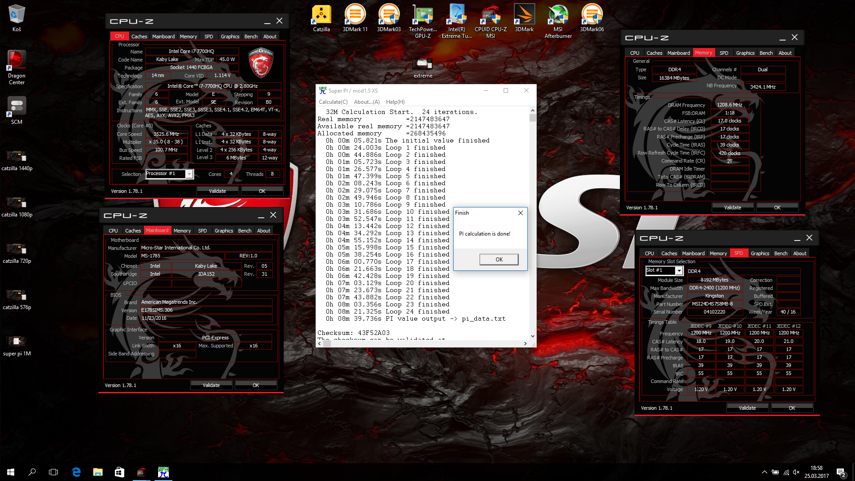Open About tab in SPD CPU-Z window
The image size is (855, 481).
coord(799,253)
